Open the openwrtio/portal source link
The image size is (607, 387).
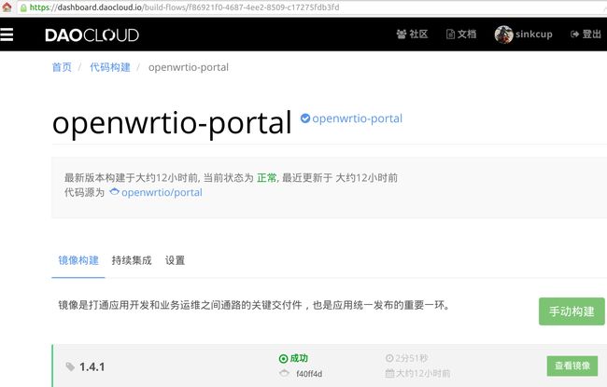[162, 192]
